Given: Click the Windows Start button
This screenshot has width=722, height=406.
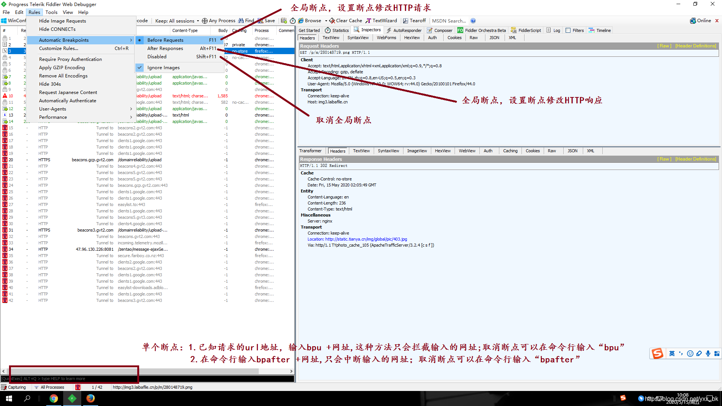Looking at the screenshot, I should [9, 398].
